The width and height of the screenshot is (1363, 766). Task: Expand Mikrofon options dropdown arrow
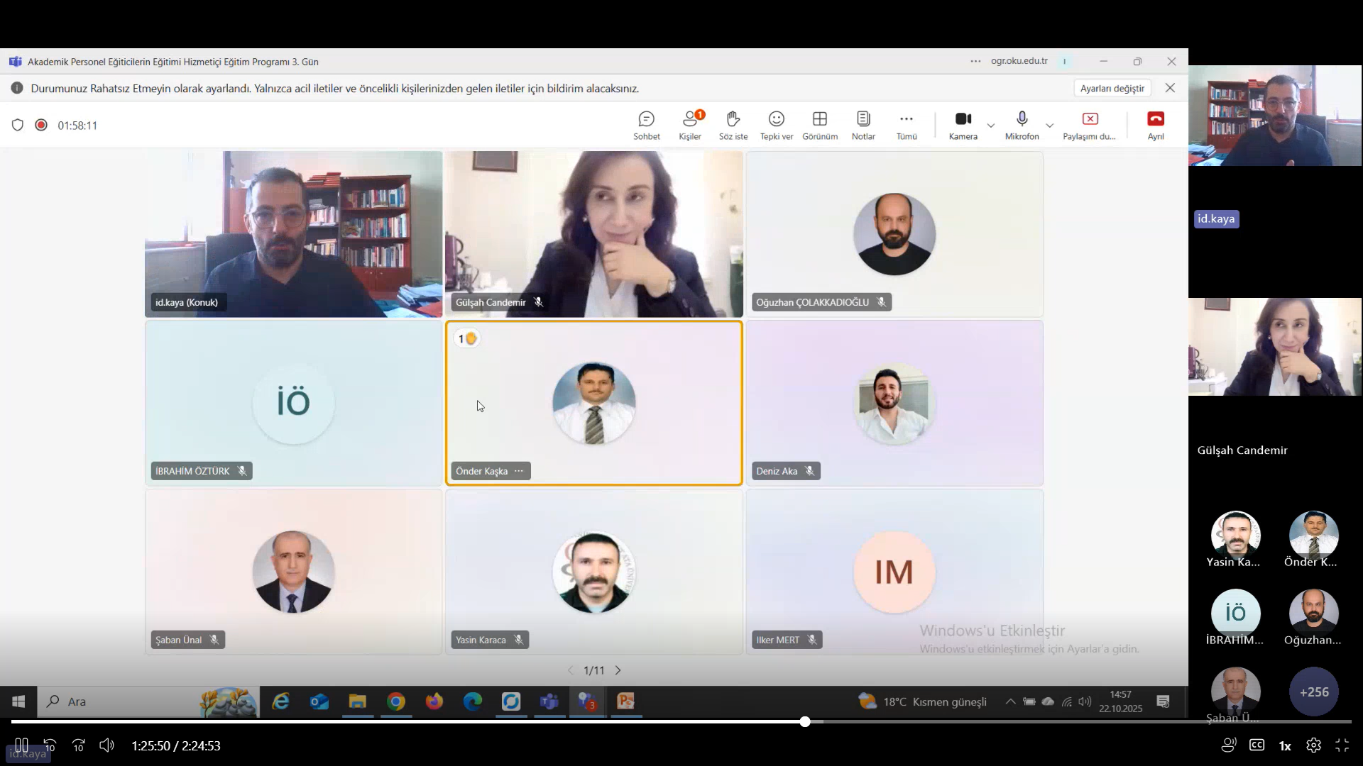(x=1049, y=126)
